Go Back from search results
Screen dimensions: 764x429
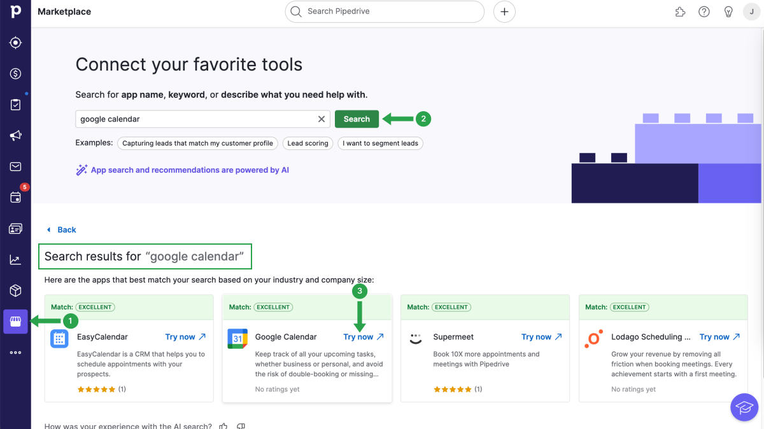(x=61, y=230)
